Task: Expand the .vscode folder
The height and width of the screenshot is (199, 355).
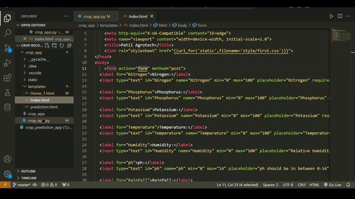Action: [34, 73]
